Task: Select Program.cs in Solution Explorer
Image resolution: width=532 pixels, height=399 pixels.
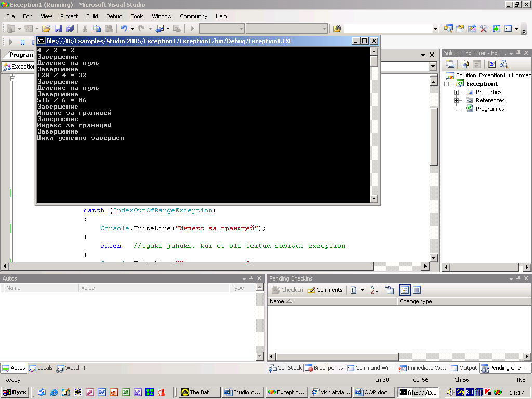Action: [x=489, y=109]
